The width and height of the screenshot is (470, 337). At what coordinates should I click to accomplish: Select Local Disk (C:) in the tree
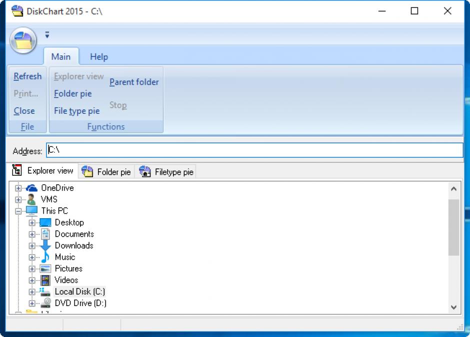coord(79,292)
